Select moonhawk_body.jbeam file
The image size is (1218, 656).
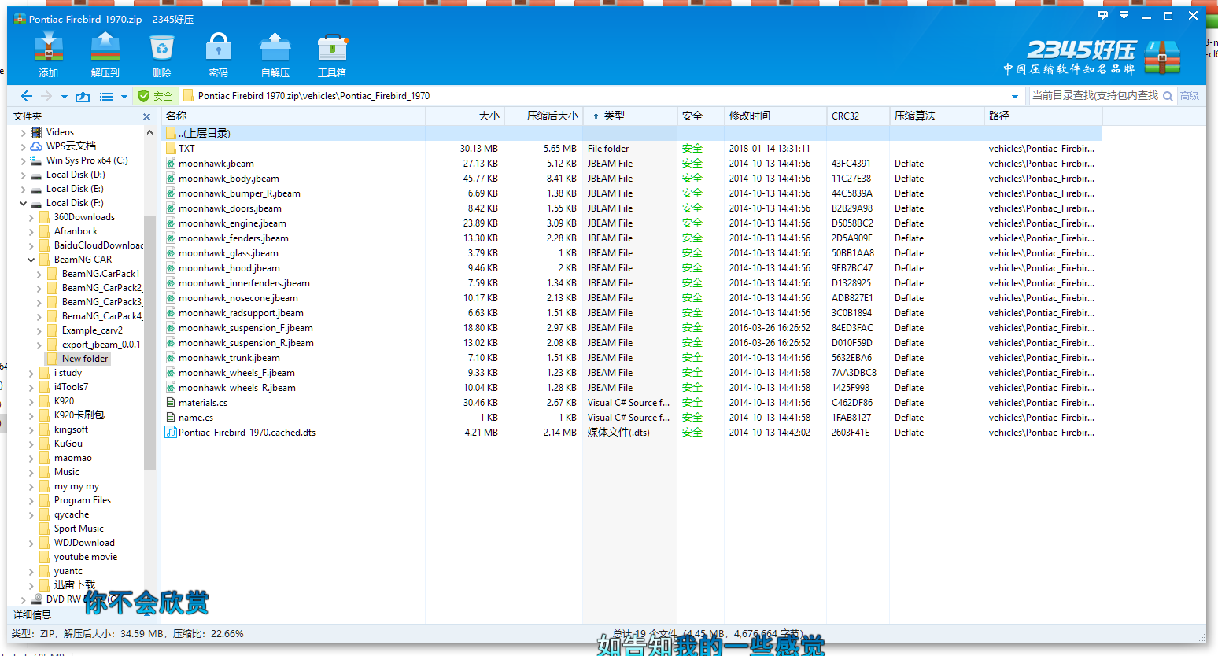tap(229, 179)
